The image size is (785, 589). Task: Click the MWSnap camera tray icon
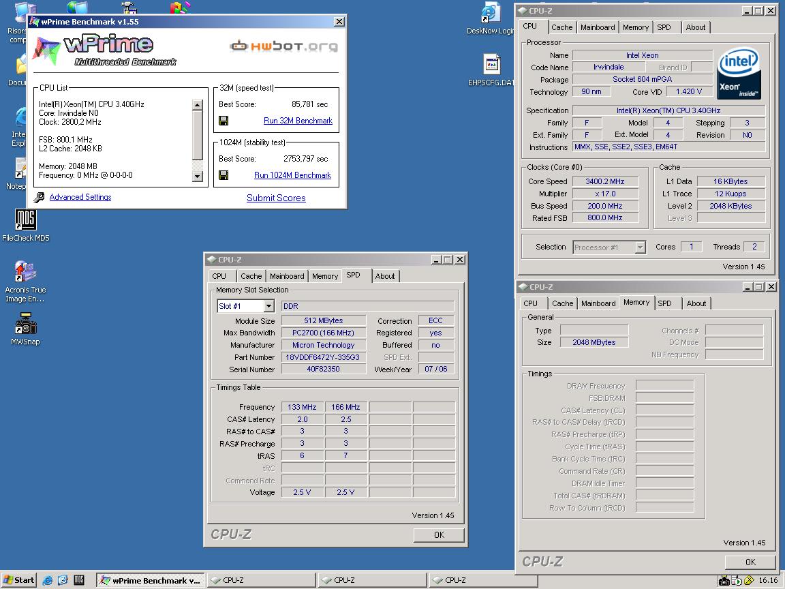click(x=724, y=581)
